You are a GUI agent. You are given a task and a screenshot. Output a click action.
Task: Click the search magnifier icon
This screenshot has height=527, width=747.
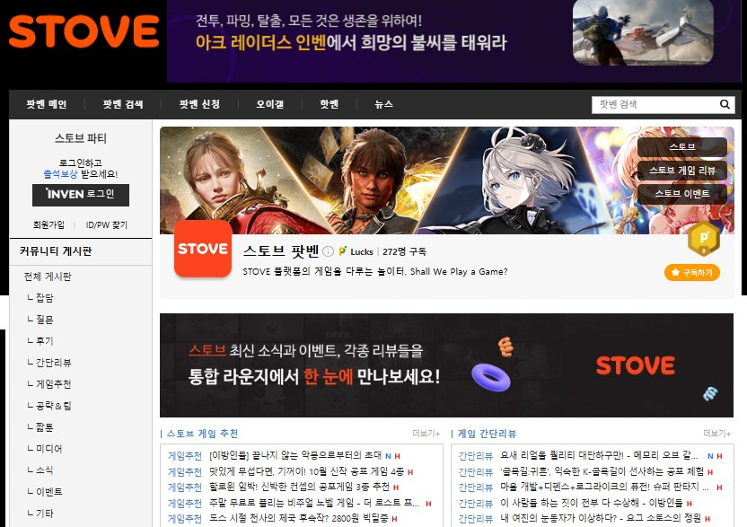click(x=725, y=105)
